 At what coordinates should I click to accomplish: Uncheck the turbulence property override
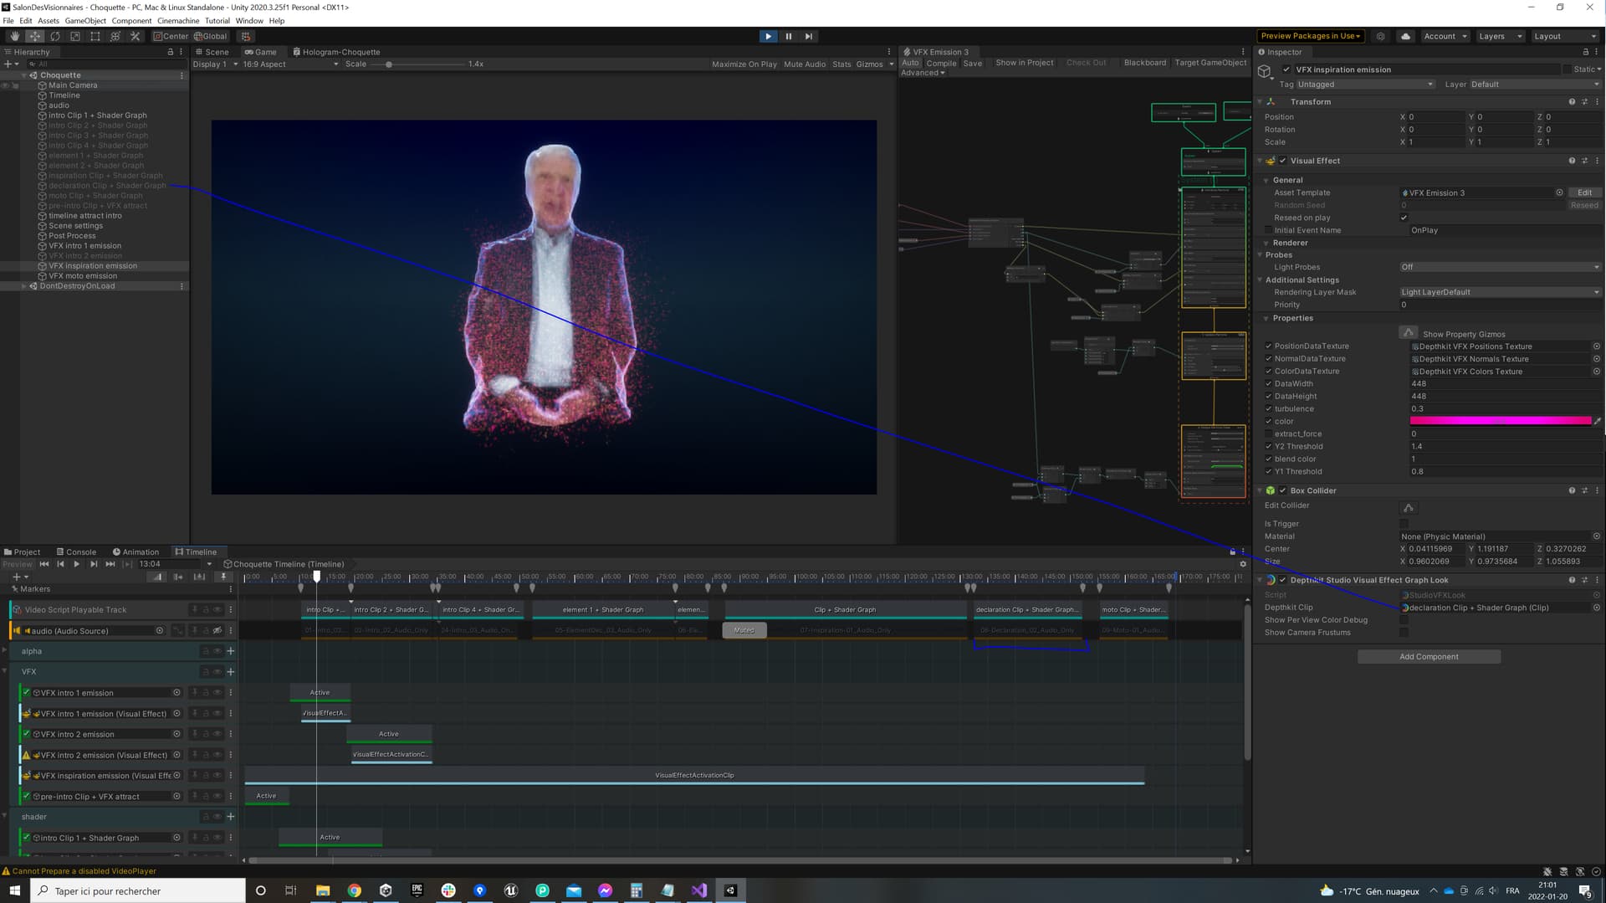point(1268,409)
